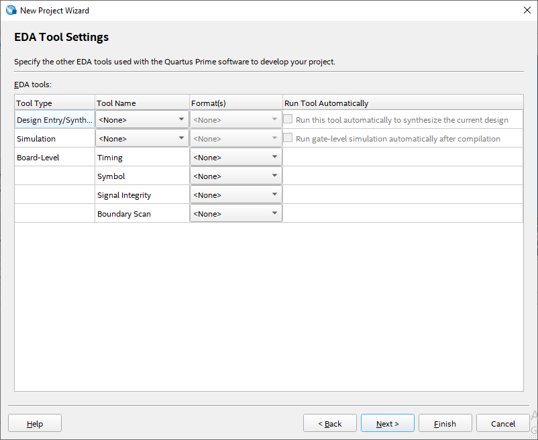The height and width of the screenshot is (440, 538).
Task: Open Simulation Tool Name dropdown
Action: click(x=142, y=138)
